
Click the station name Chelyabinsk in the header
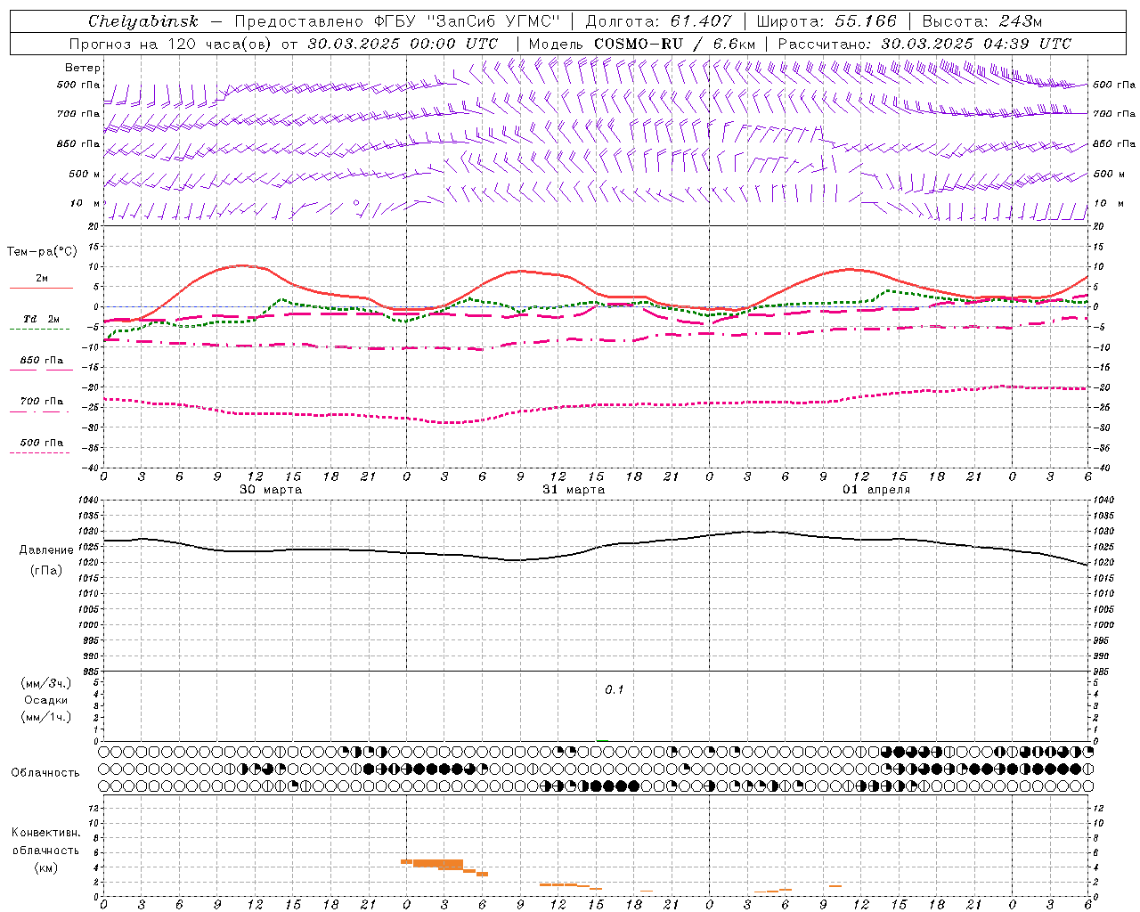143,21
